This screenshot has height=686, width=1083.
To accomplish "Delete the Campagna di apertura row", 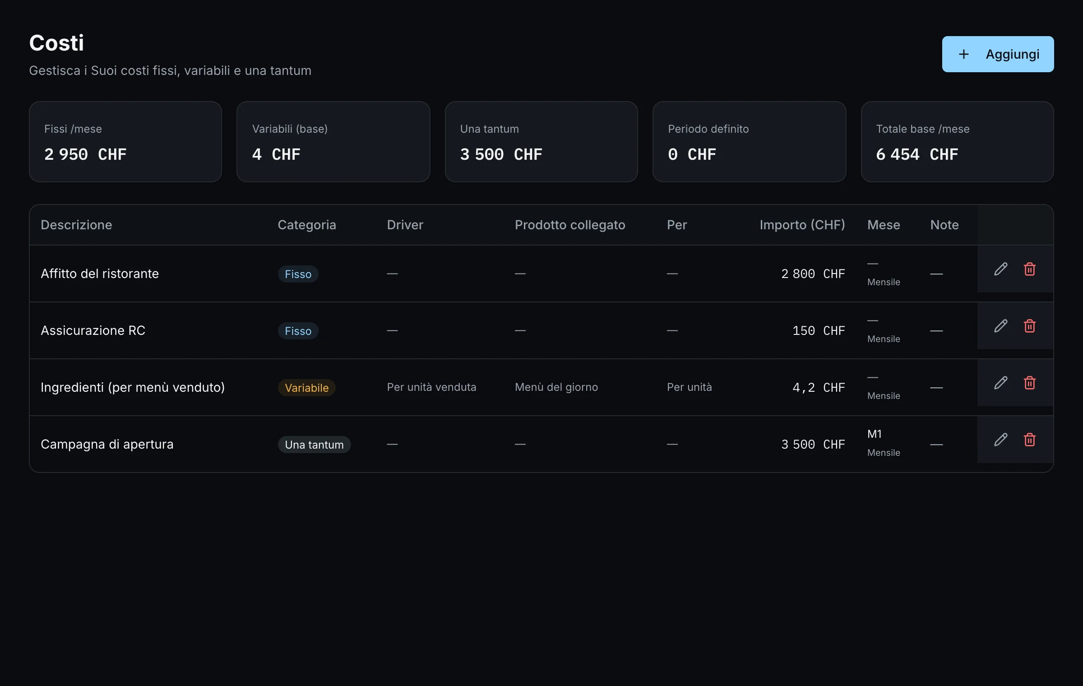I will click(x=1029, y=440).
